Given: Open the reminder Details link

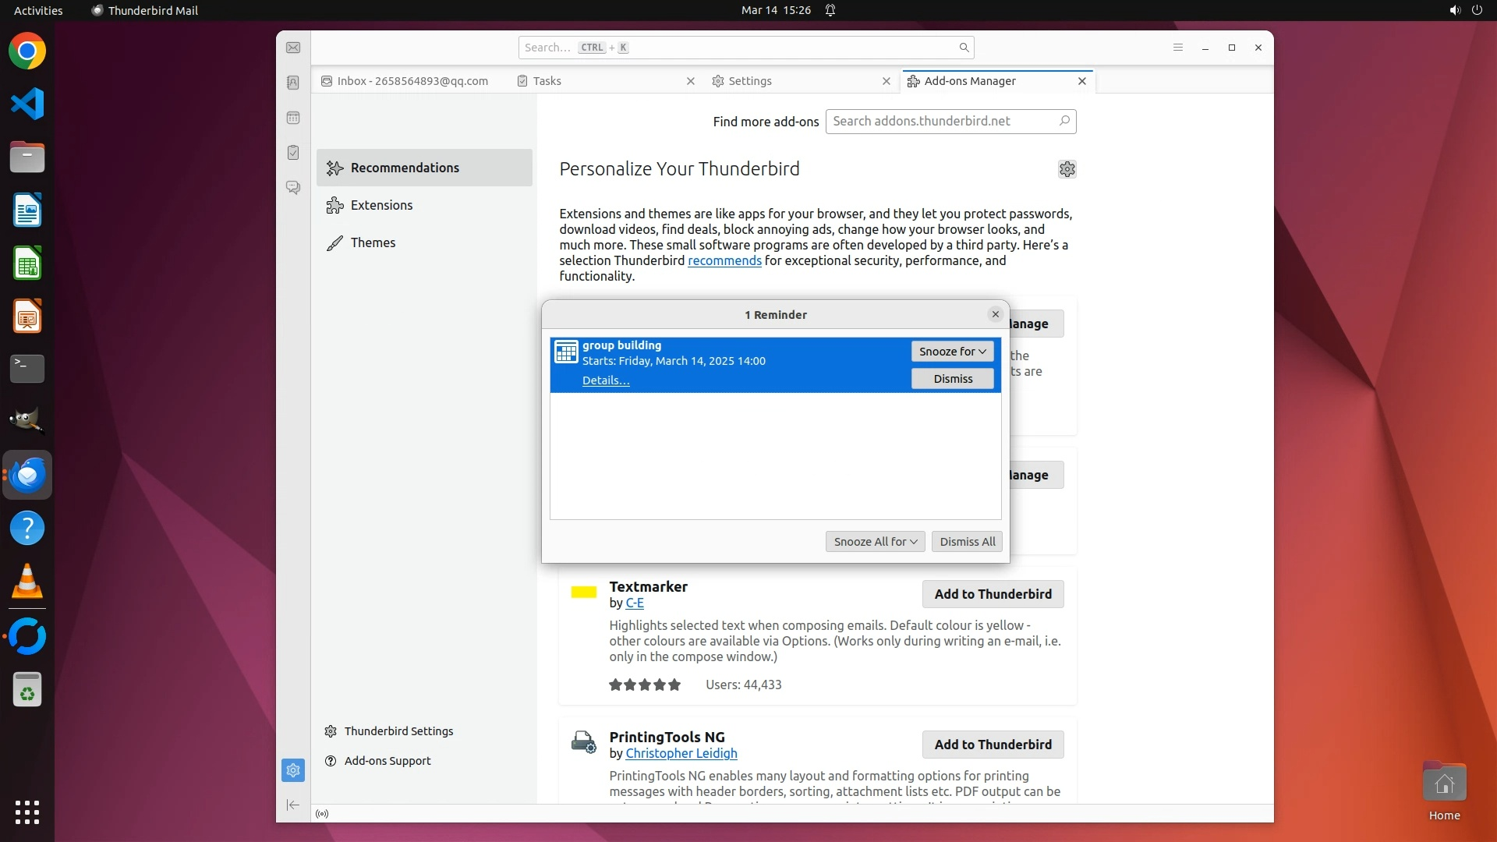Looking at the screenshot, I should 605,380.
